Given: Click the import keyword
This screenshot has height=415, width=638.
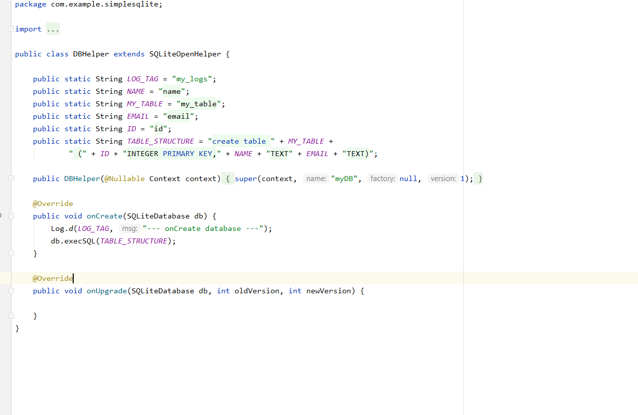Looking at the screenshot, I should click(28, 29).
